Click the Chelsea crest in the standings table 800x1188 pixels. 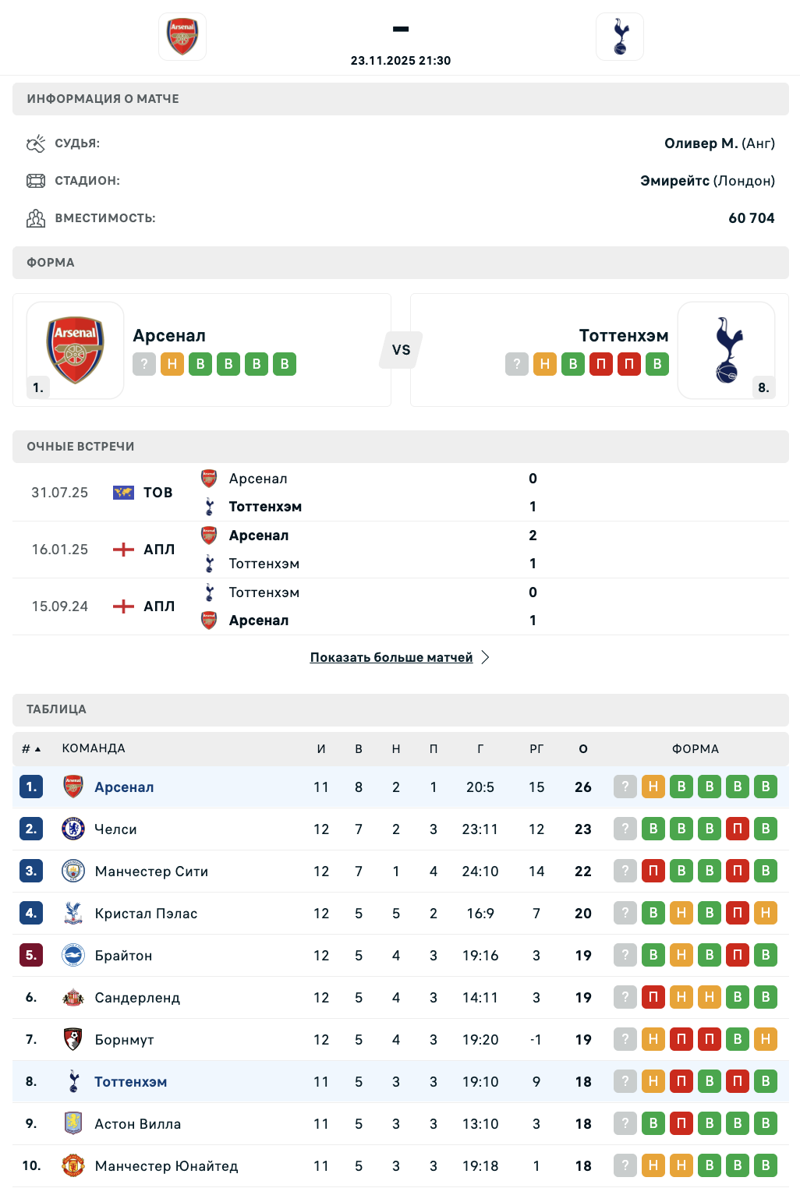(x=73, y=829)
